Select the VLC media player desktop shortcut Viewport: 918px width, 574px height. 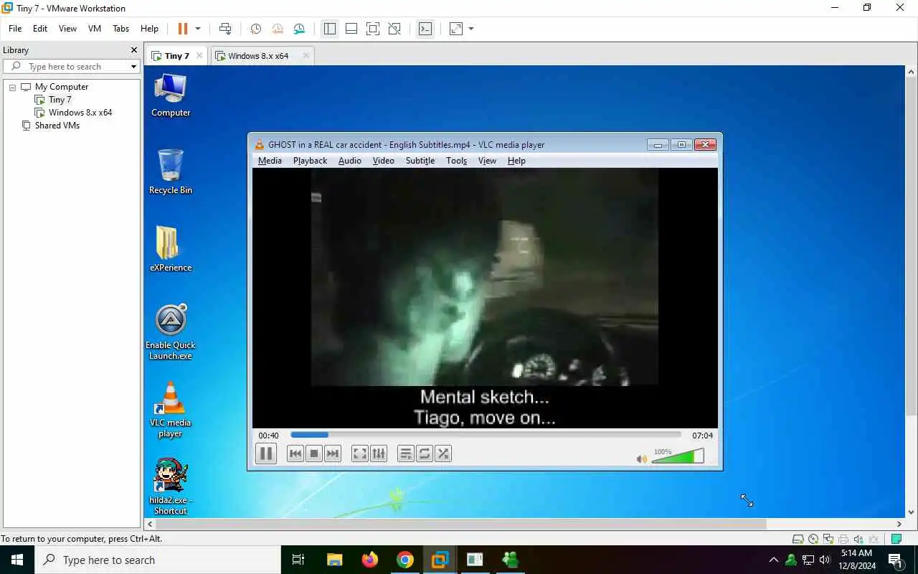coord(171,410)
